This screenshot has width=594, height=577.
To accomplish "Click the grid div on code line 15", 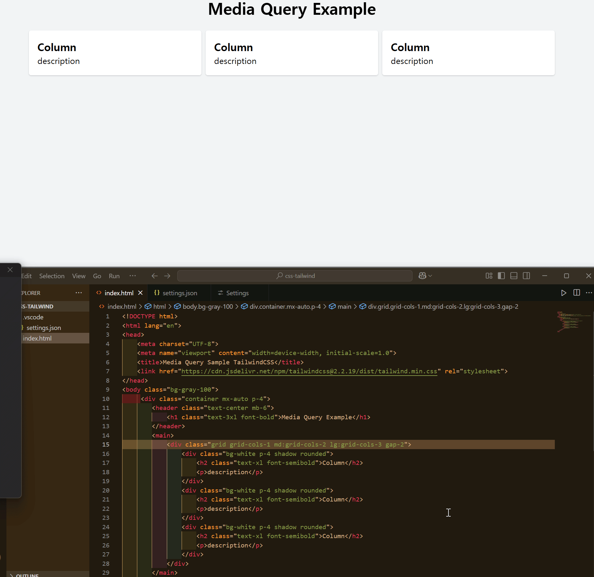I will [x=289, y=445].
